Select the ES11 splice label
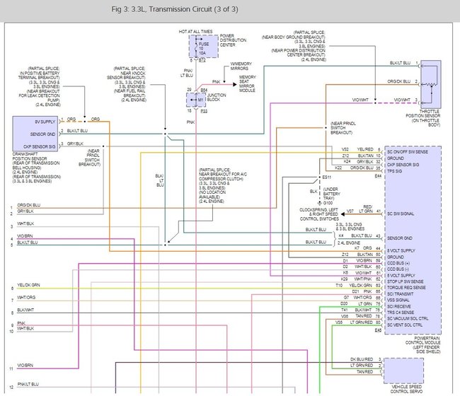This screenshot has height=396, width=460. tap(326, 177)
